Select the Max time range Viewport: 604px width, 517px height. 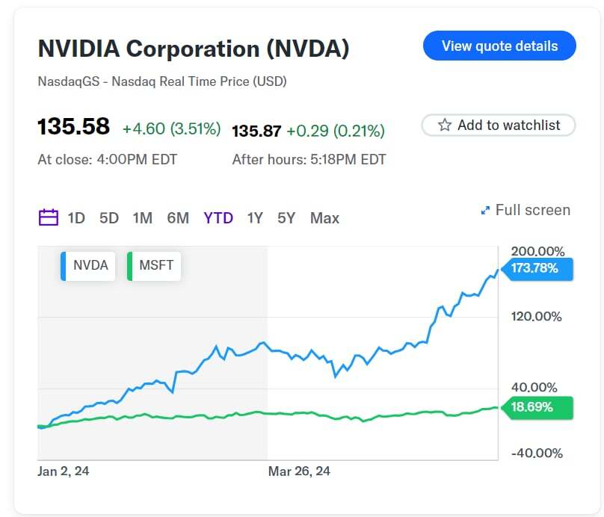[x=324, y=218]
